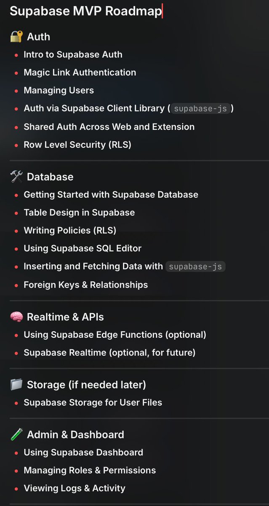The width and height of the screenshot is (269, 506).
Task: Click the red bullet before 'Intro to Supabase Auth'
Action: pyautogui.click(x=16, y=55)
